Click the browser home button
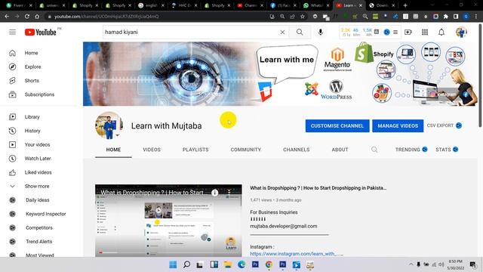This screenshot has height=272, width=483. pos(37,17)
